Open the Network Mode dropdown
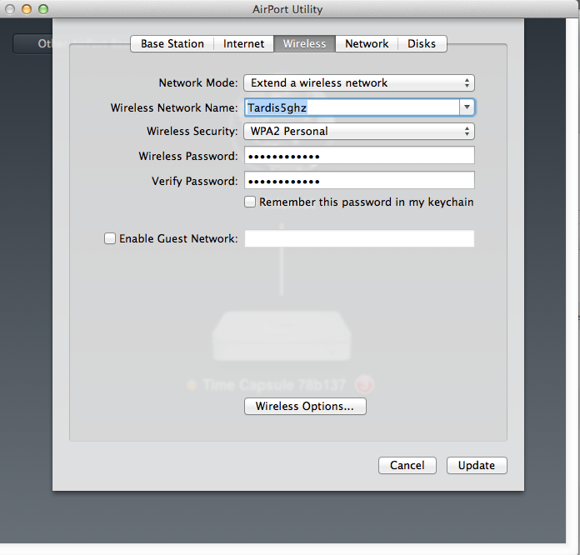 coord(359,82)
